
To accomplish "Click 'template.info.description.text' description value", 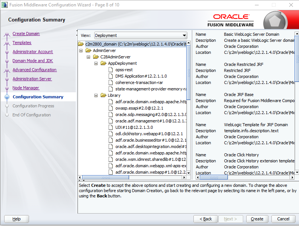I will [251, 131].
